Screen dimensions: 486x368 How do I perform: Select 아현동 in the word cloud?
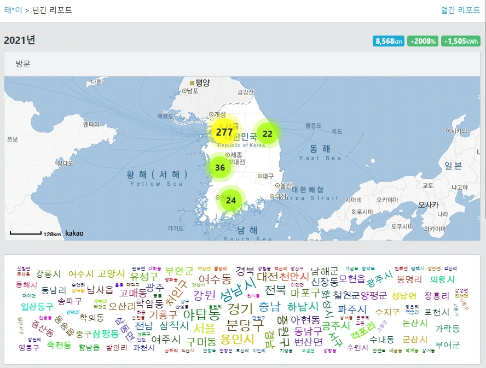coord(305,320)
